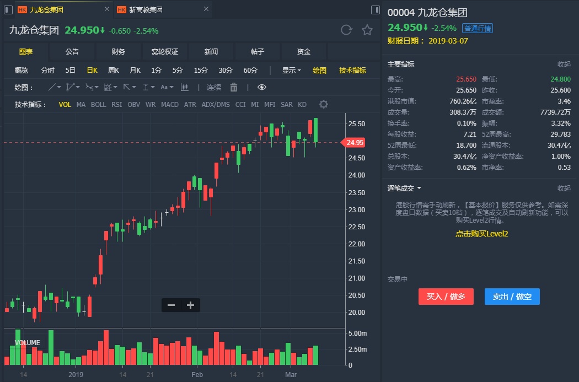Open the 逐笔成交 dropdown
The height and width of the screenshot is (382, 579).
[404, 188]
